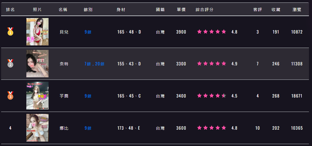The height and width of the screenshot is (146, 312).
Task: Open 奈特's profile photo thumbnail
Action: click(37, 63)
